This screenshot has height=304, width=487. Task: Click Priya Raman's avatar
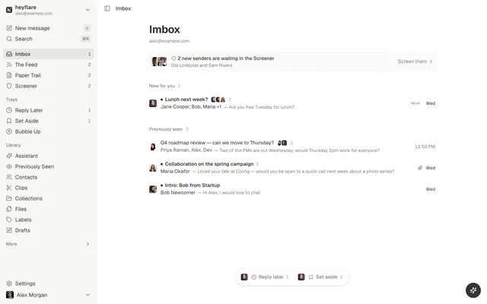tap(153, 147)
